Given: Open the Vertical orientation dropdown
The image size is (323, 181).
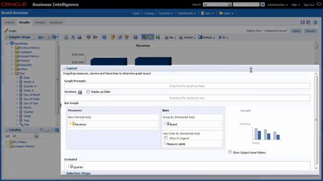Looking at the screenshot, I should [x=187, y=38].
